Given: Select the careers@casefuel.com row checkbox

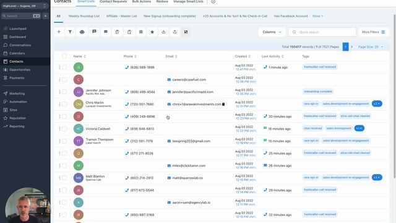Looking at the screenshot, I should [x=64, y=80].
